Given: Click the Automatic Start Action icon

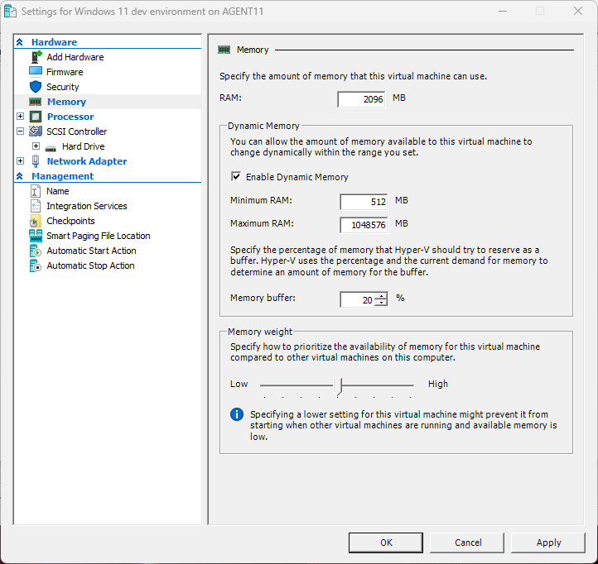Looking at the screenshot, I should [36, 251].
